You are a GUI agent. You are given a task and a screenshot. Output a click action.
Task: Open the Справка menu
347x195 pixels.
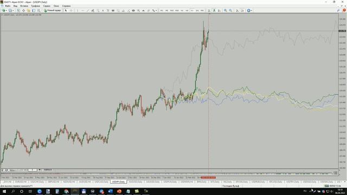click(x=66, y=6)
